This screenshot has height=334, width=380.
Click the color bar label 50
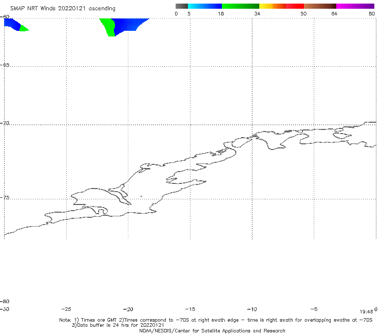click(x=303, y=13)
